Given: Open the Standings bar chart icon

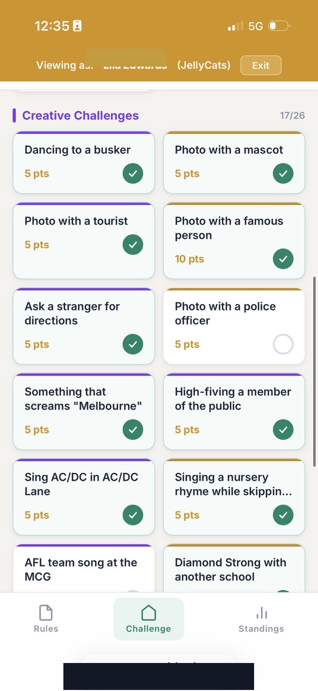Looking at the screenshot, I should pyautogui.click(x=261, y=613).
